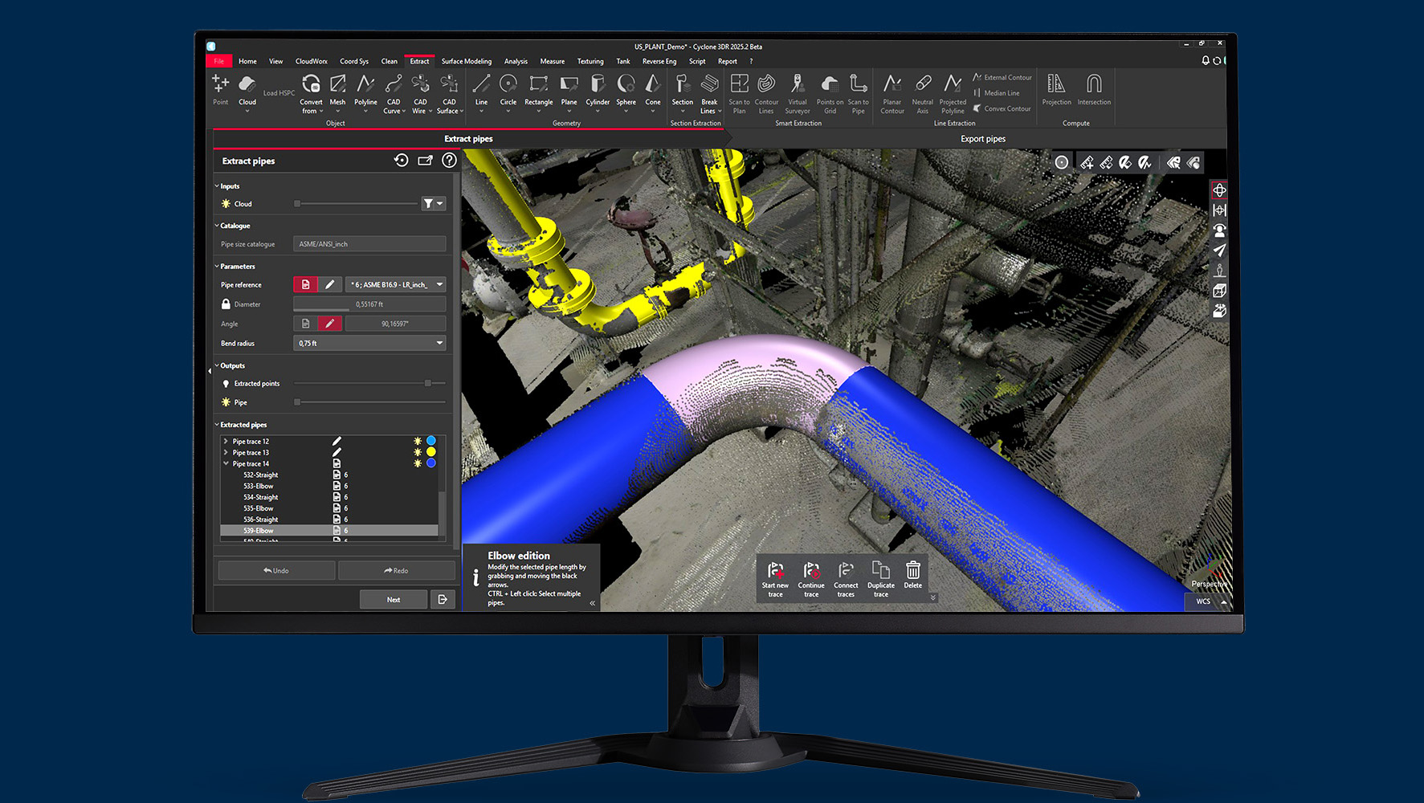Click the Mesh object tool
The width and height of the screenshot is (1424, 803).
(337, 90)
